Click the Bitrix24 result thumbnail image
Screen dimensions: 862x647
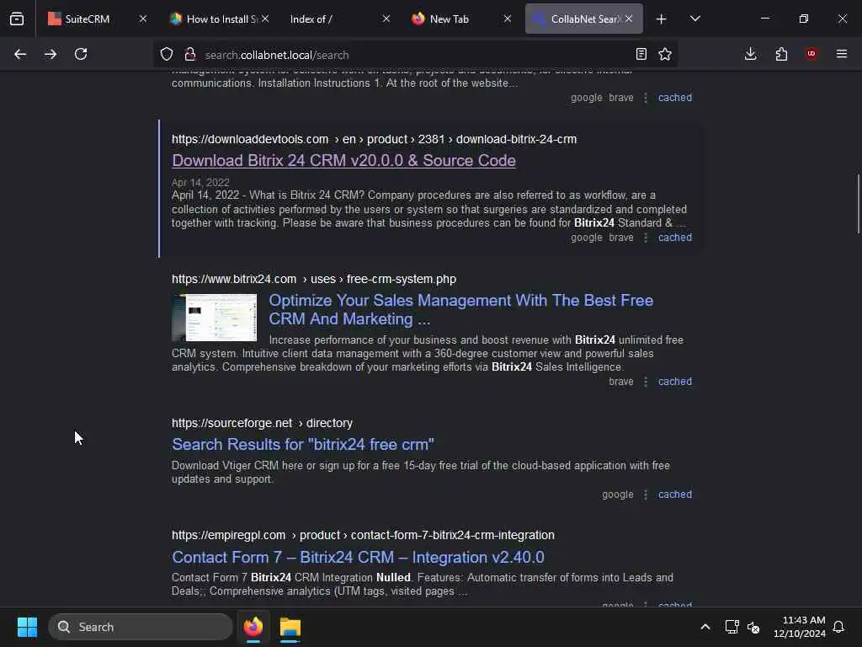tap(215, 318)
